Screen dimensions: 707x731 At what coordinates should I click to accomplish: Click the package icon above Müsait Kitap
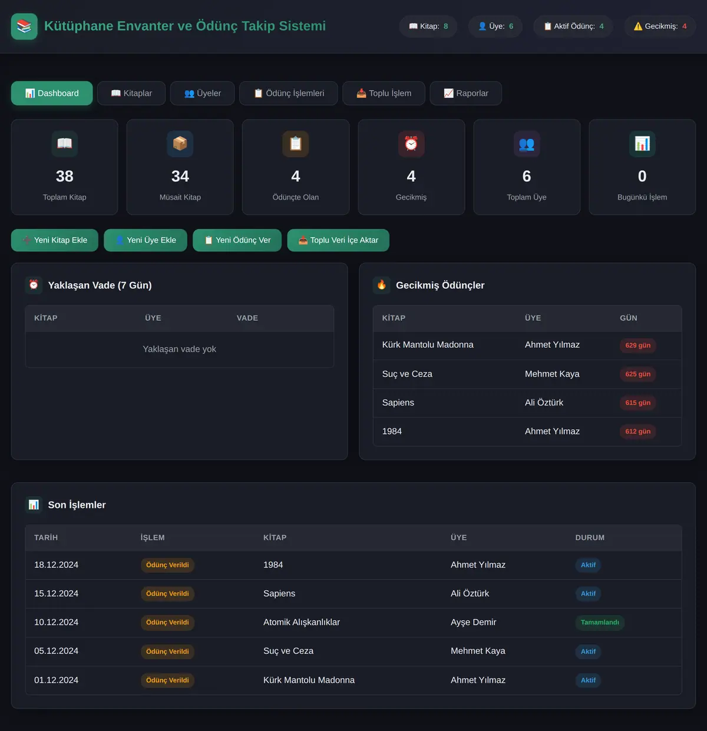[x=180, y=144]
